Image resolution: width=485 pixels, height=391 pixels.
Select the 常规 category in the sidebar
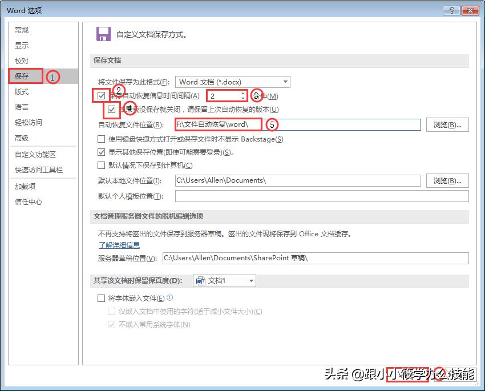(x=22, y=30)
